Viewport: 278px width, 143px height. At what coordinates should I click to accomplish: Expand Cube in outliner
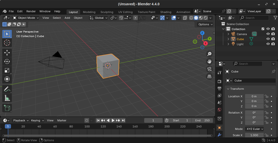tap(228, 39)
